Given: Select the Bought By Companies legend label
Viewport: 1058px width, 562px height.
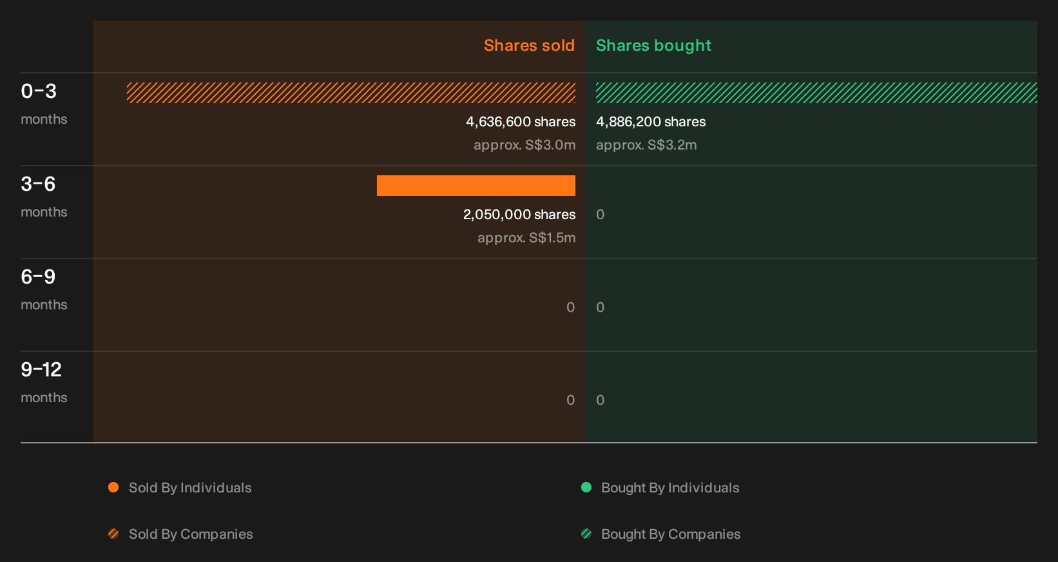Looking at the screenshot, I should (x=671, y=534).
